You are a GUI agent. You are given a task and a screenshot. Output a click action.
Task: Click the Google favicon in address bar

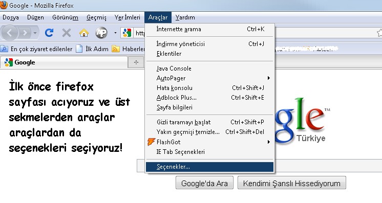point(127,33)
